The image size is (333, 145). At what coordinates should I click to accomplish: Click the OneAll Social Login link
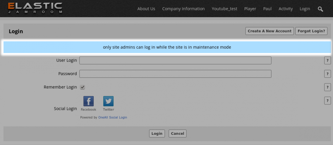coord(113,117)
